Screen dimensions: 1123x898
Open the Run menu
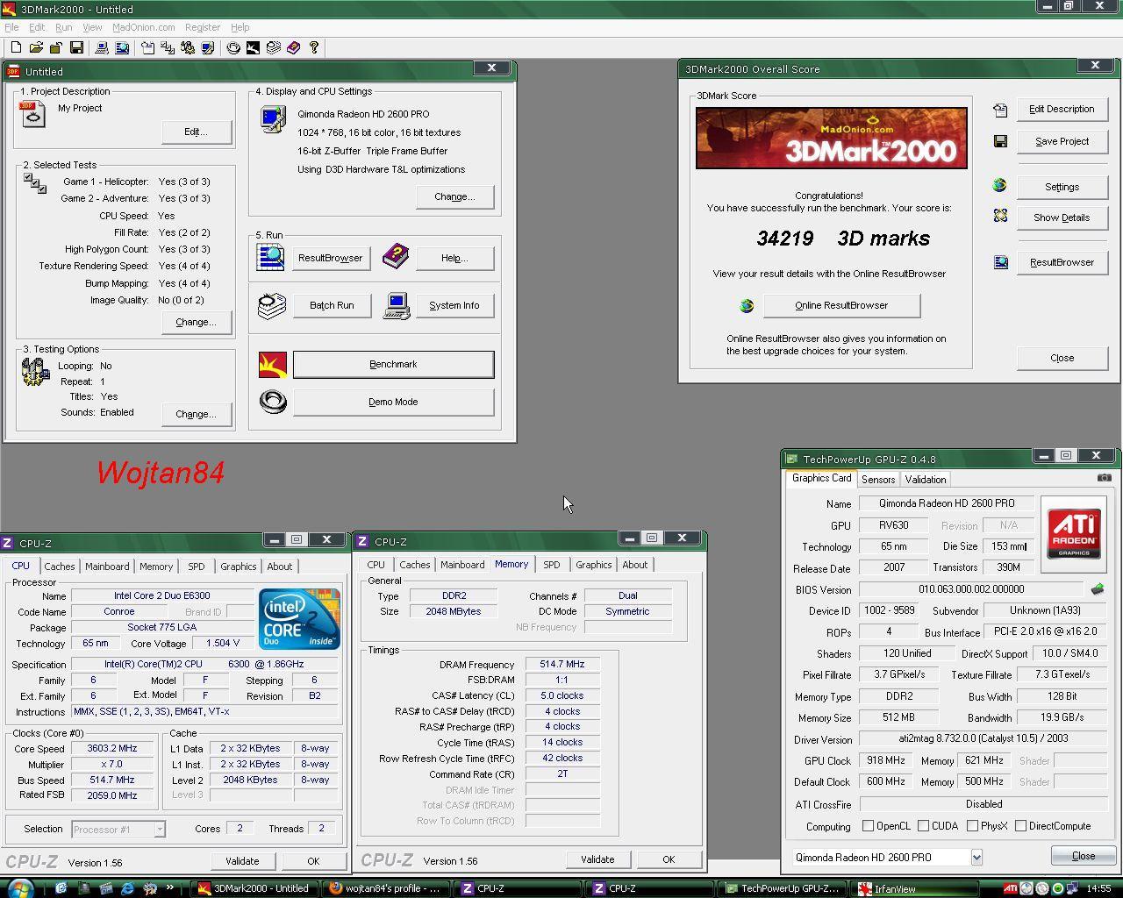click(x=64, y=27)
